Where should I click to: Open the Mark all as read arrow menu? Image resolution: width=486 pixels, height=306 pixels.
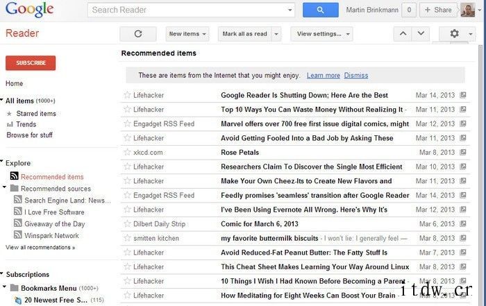coord(276,34)
